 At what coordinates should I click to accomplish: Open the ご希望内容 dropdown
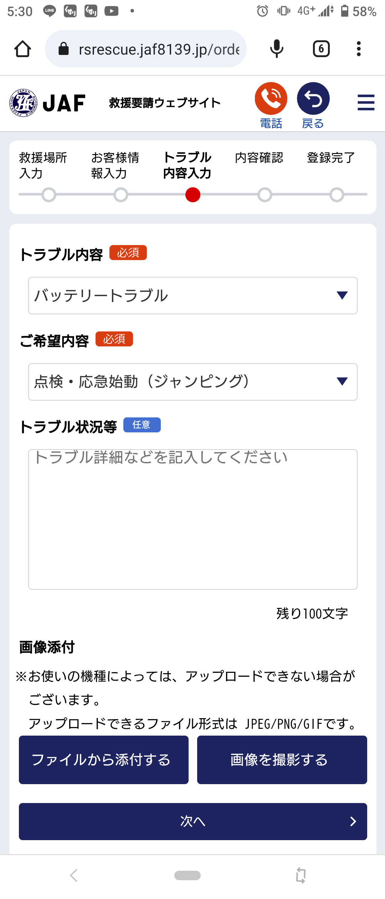click(192, 382)
